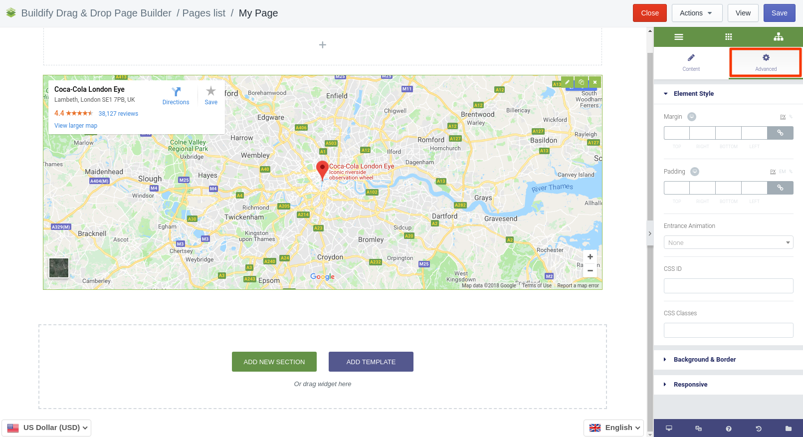
Task: Select percent unit for Padding
Action: [791, 172]
